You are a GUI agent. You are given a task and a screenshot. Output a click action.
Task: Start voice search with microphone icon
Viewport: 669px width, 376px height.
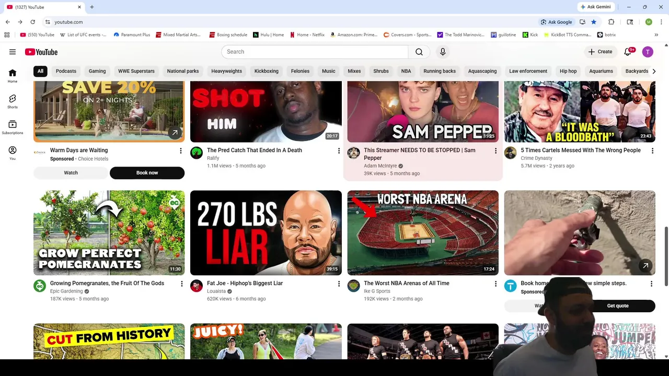pyautogui.click(x=443, y=52)
